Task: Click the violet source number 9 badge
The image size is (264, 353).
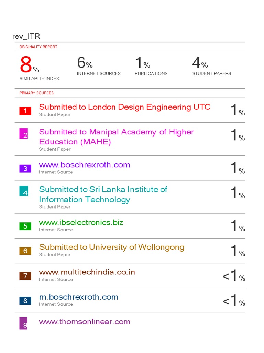Action: tap(23, 323)
